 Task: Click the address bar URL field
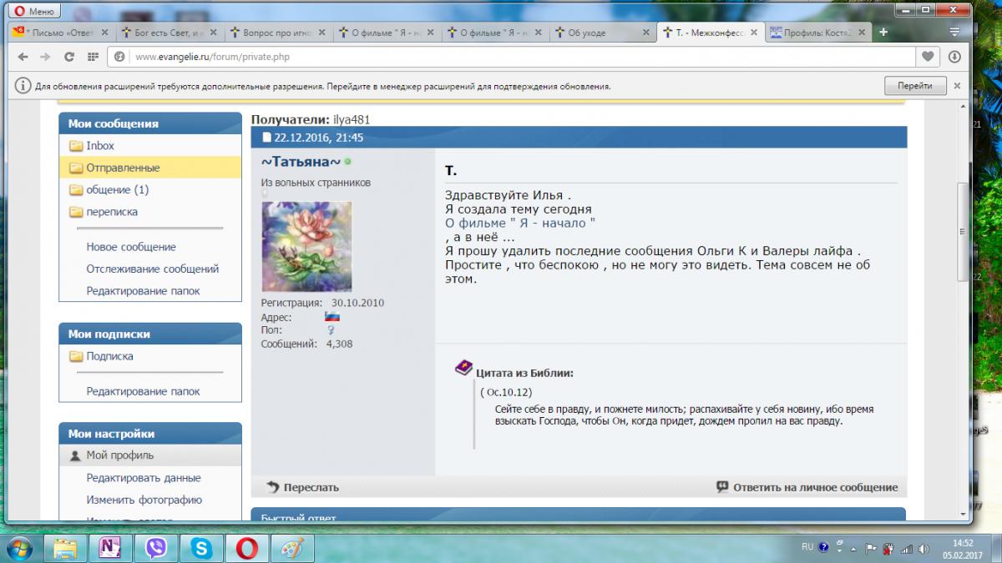click(501, 57)
